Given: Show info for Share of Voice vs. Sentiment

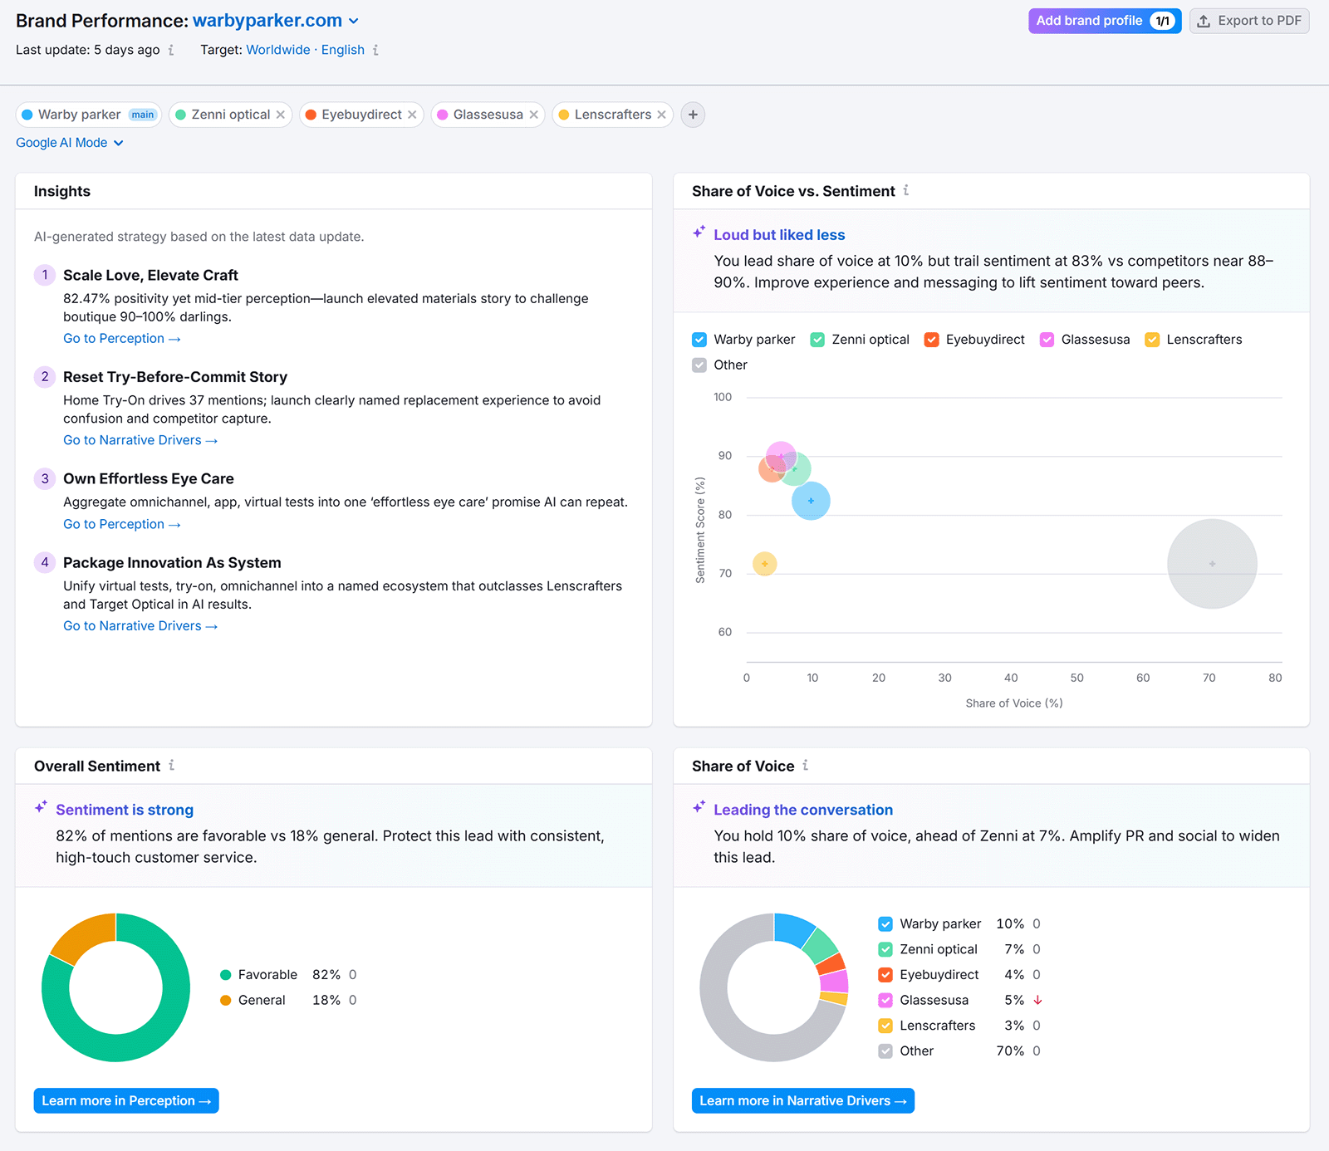Looking at the screenshot, I should pos(906,190).
